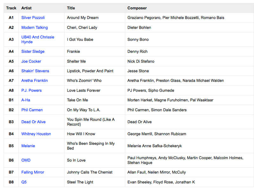Viewport: 254px width, 191px height.
Task: Click track number A8
Action: 11,90
